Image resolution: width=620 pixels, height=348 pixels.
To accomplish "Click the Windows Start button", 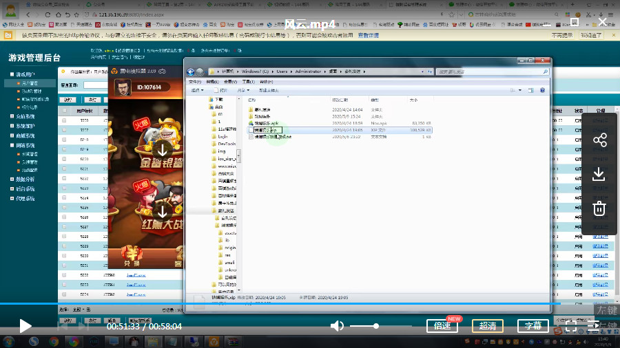I will click(9, 341).
